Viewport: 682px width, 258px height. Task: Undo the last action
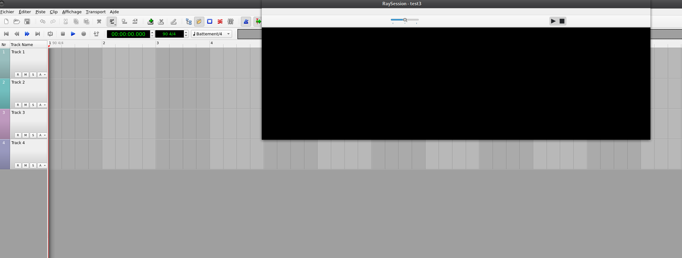[43, 21]
